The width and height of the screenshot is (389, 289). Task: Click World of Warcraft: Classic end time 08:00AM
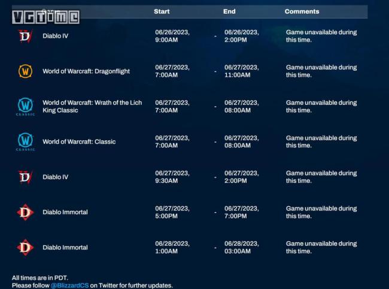click(242, 142)
